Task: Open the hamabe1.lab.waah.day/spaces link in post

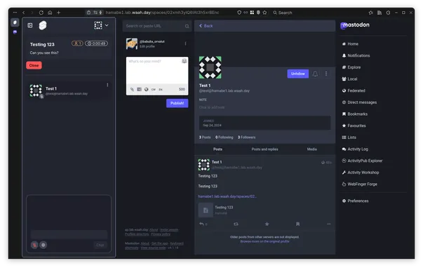Action: [227, 196]
